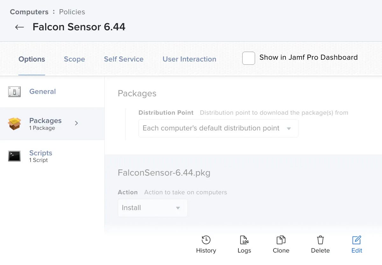Expand the Packages payload chevron

pos(76,123)
